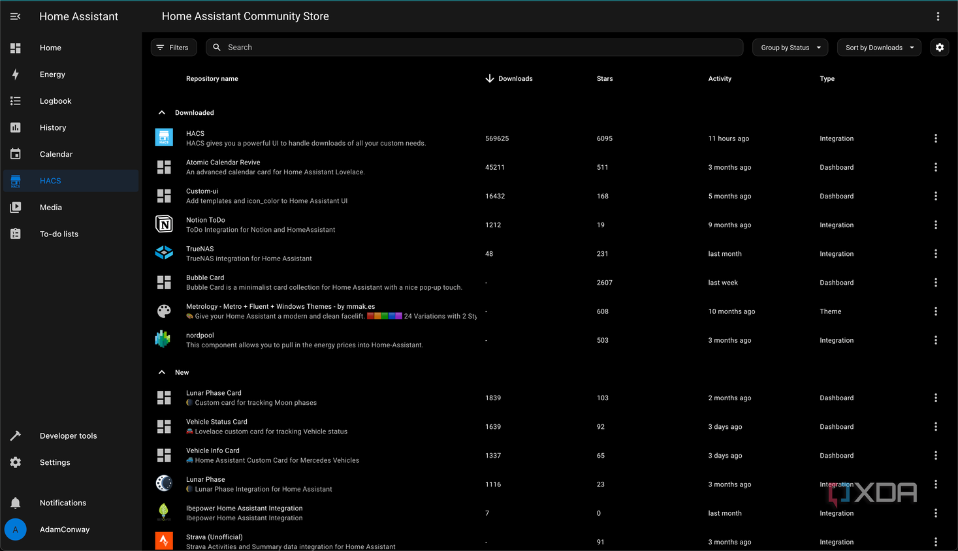The width and height of the screenshot is (958, 551).
Task: Click the Ibepower leaf logo icon
Action: pos(163,512)
